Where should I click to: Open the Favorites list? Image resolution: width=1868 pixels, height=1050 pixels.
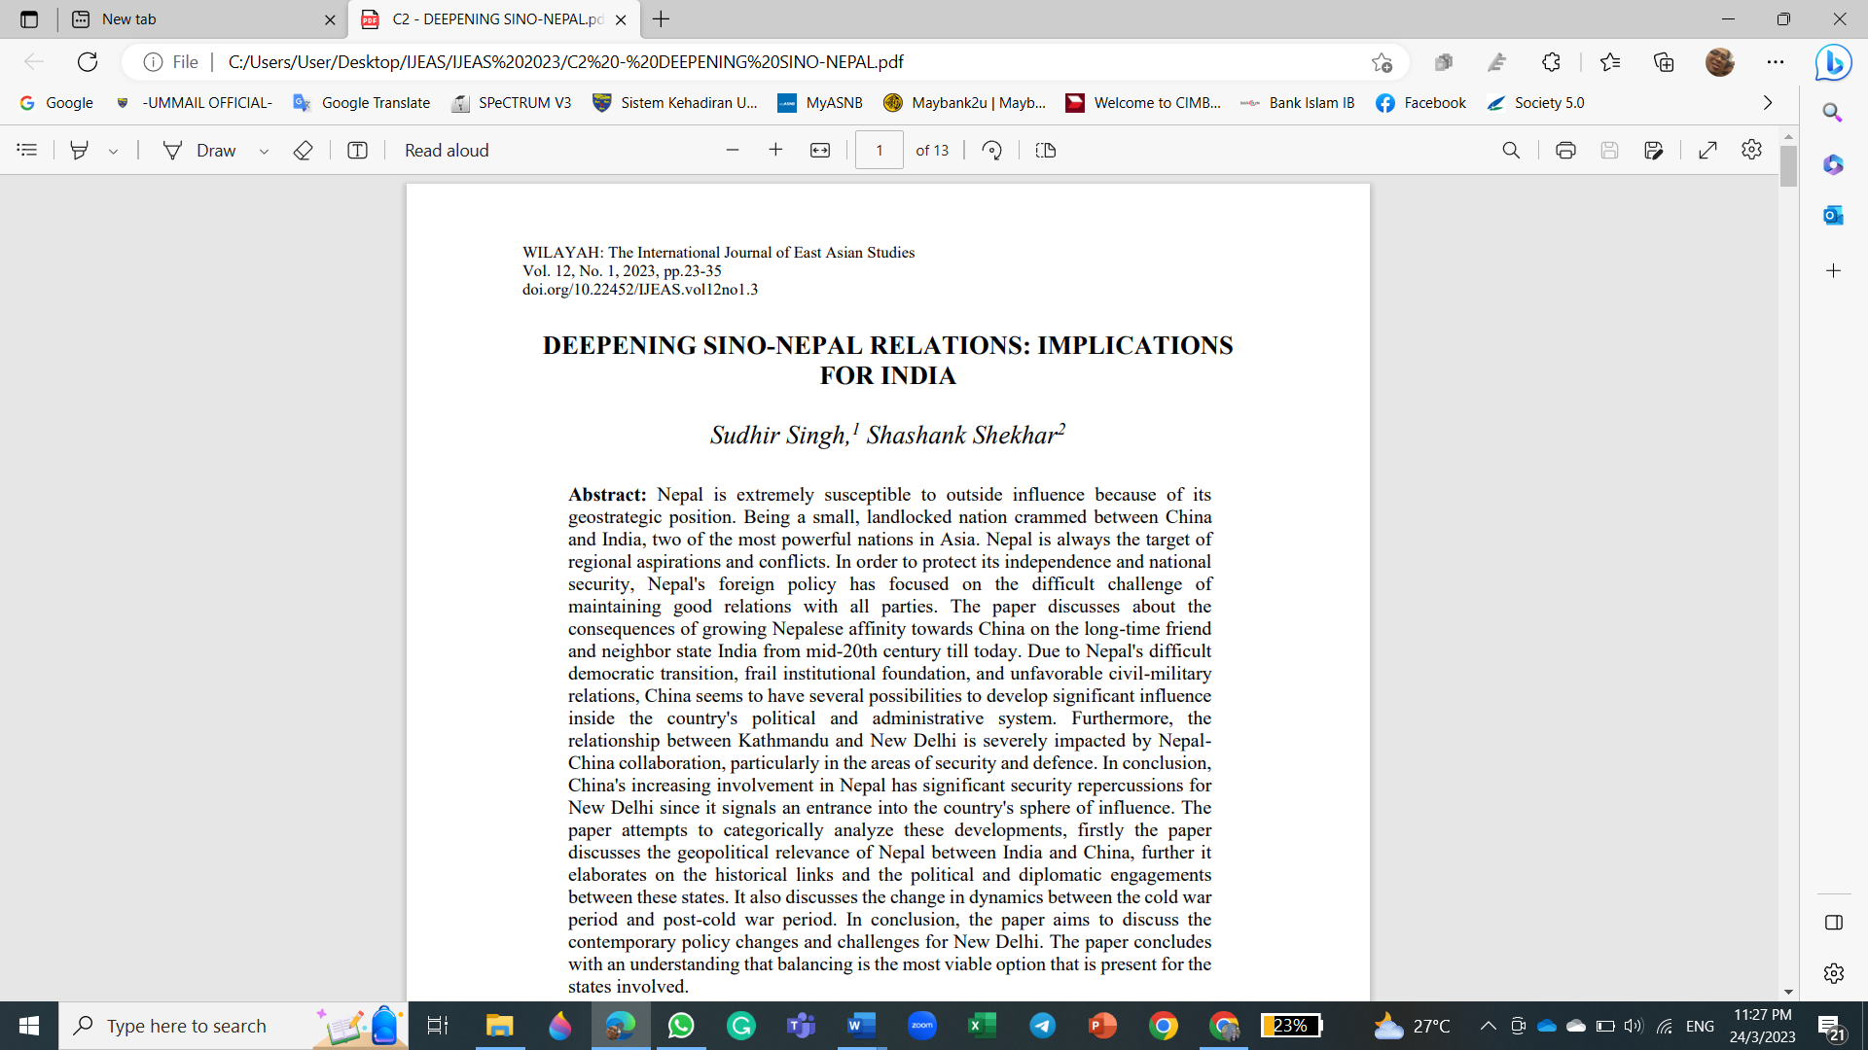(x=1609, y=62)
